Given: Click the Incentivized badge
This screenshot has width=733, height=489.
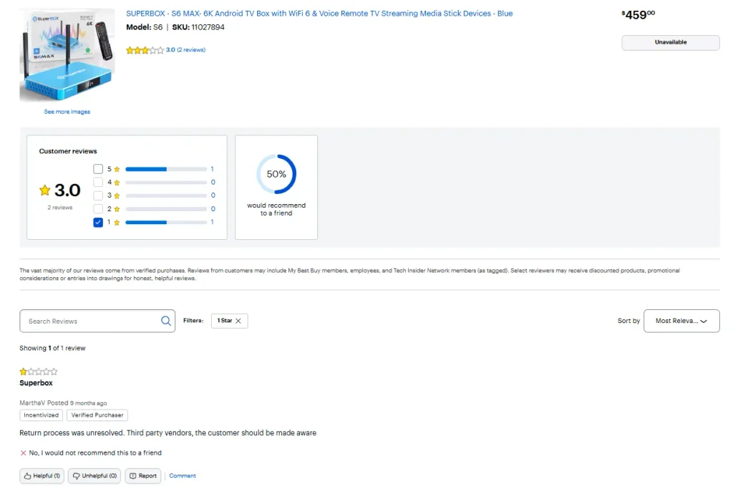Looking at the screenshot, I should (x=41, y=415).
